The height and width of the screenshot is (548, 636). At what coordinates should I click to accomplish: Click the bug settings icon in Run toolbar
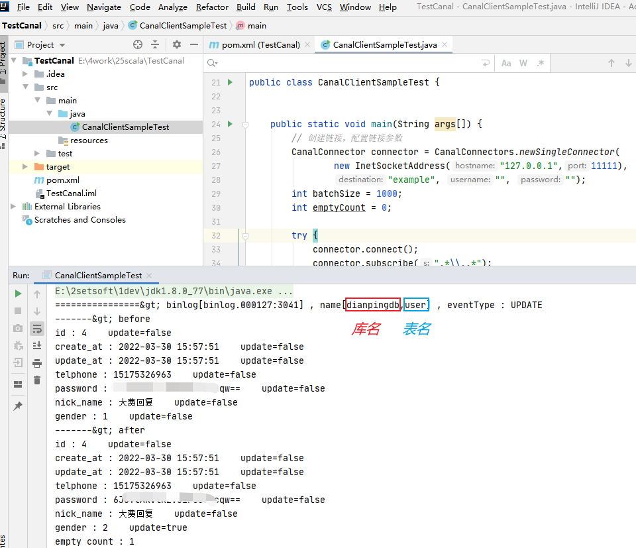tap(18, 345)
